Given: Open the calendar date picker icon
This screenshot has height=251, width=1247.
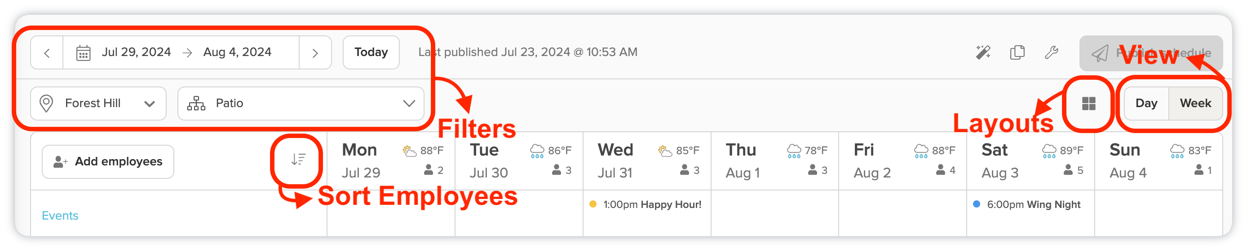Looking at the screenshot, I should 83,52.
